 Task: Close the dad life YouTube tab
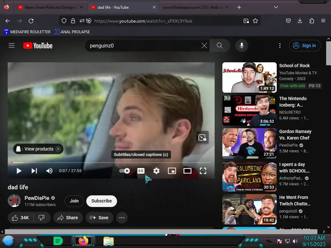pyautogui.click(x=154, y=7)
